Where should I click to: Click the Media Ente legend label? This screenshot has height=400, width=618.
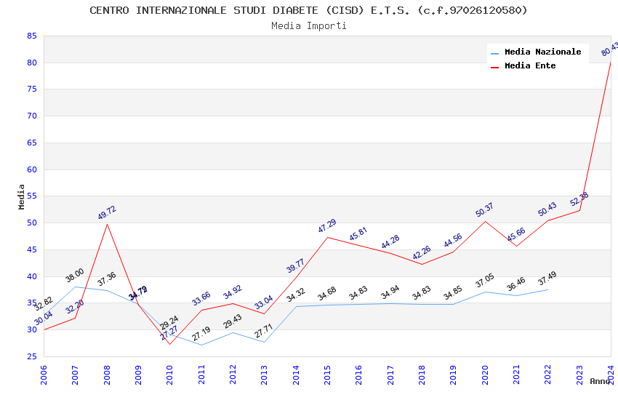tap(530, 65)
